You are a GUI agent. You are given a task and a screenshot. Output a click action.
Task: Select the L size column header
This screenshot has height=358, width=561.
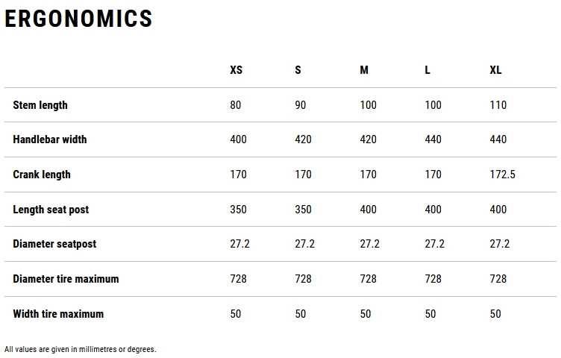click(x=427, y=70)
